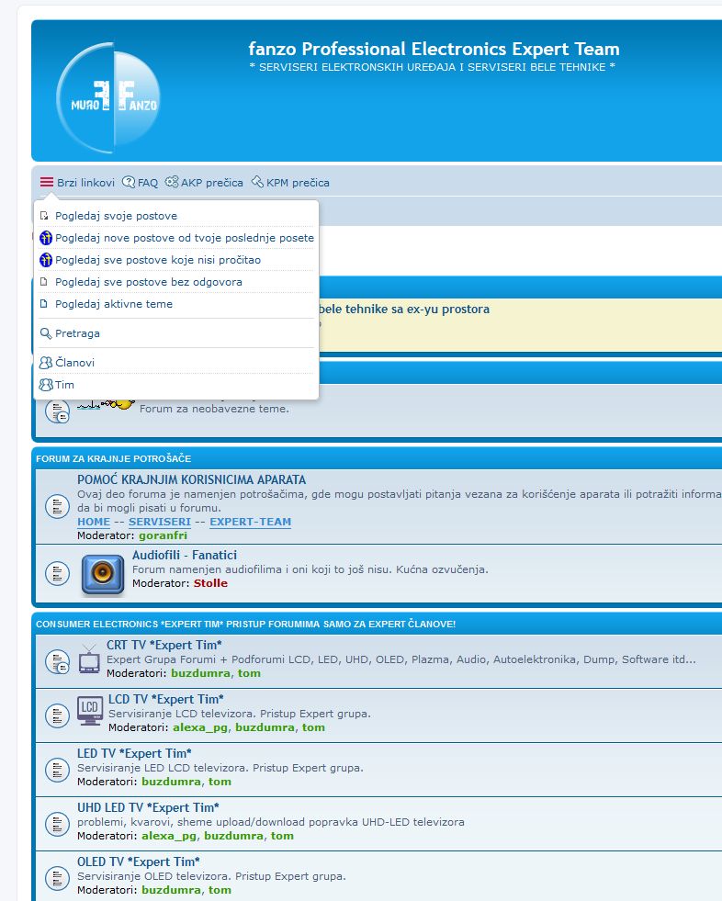Open Pogledaj aktivne teme entry
Image resolution: width=722 pixels, height=901 pixels.
pyautogui.click(x=113, y=304)
